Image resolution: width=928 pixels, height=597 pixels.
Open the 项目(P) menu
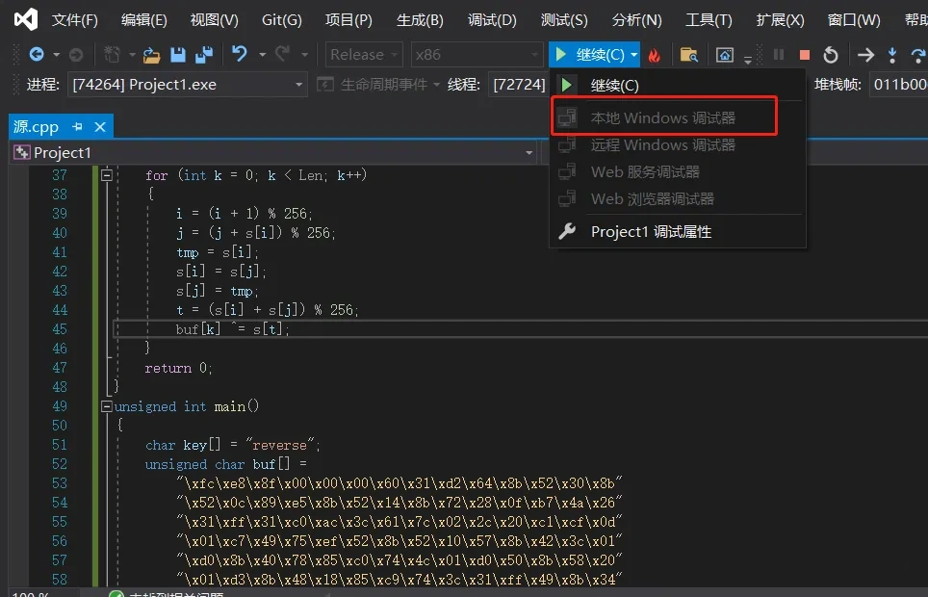coord(349,20)
